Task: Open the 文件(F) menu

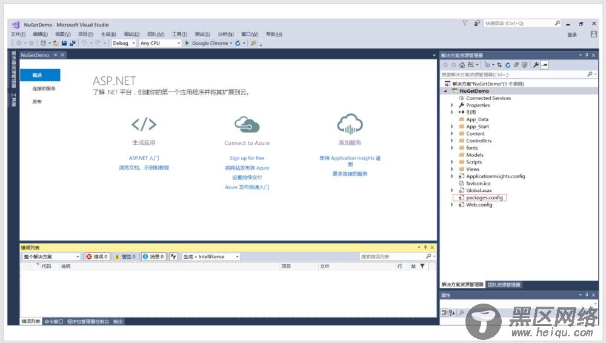Action: [x=18, y=35]
